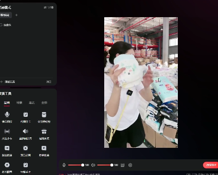This screenshot has height=175, width=218.
Task: Open the 直播间公告 live room announcement speaker icon
Action: pyautogui.click(x=25, y=131)
